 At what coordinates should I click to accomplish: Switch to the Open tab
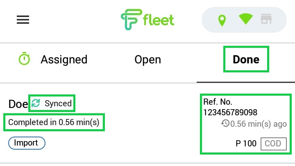pos(147,60)
